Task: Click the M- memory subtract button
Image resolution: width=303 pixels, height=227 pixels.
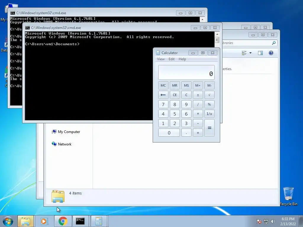Action: (209, 85)
